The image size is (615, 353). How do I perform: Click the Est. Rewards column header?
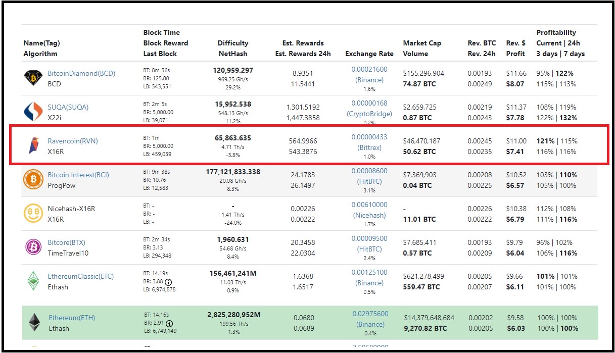[303, 43]
